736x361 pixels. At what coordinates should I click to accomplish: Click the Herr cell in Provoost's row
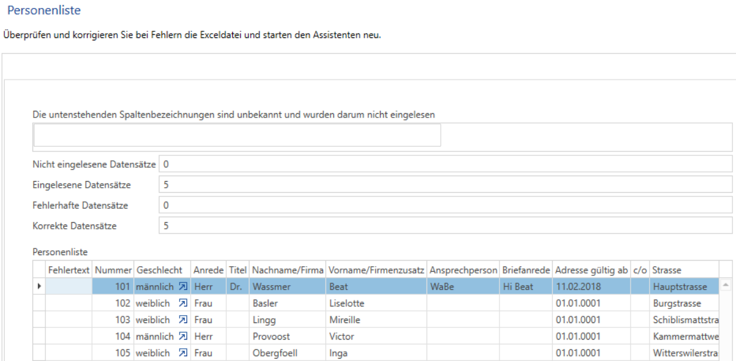click(x=209, y=337)
